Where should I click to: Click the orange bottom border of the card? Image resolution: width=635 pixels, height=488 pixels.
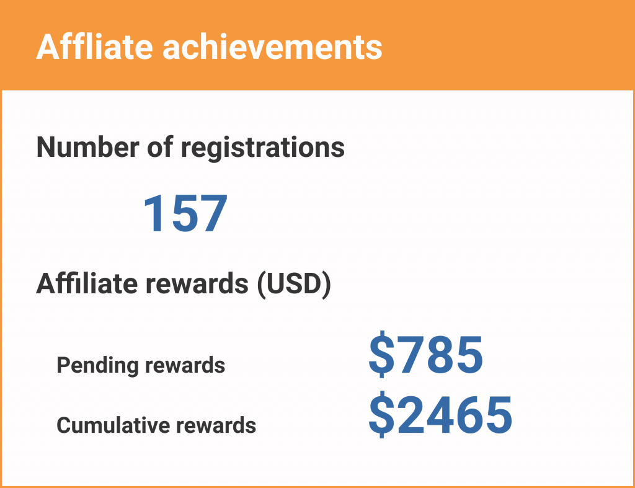(x=317, y=487)
